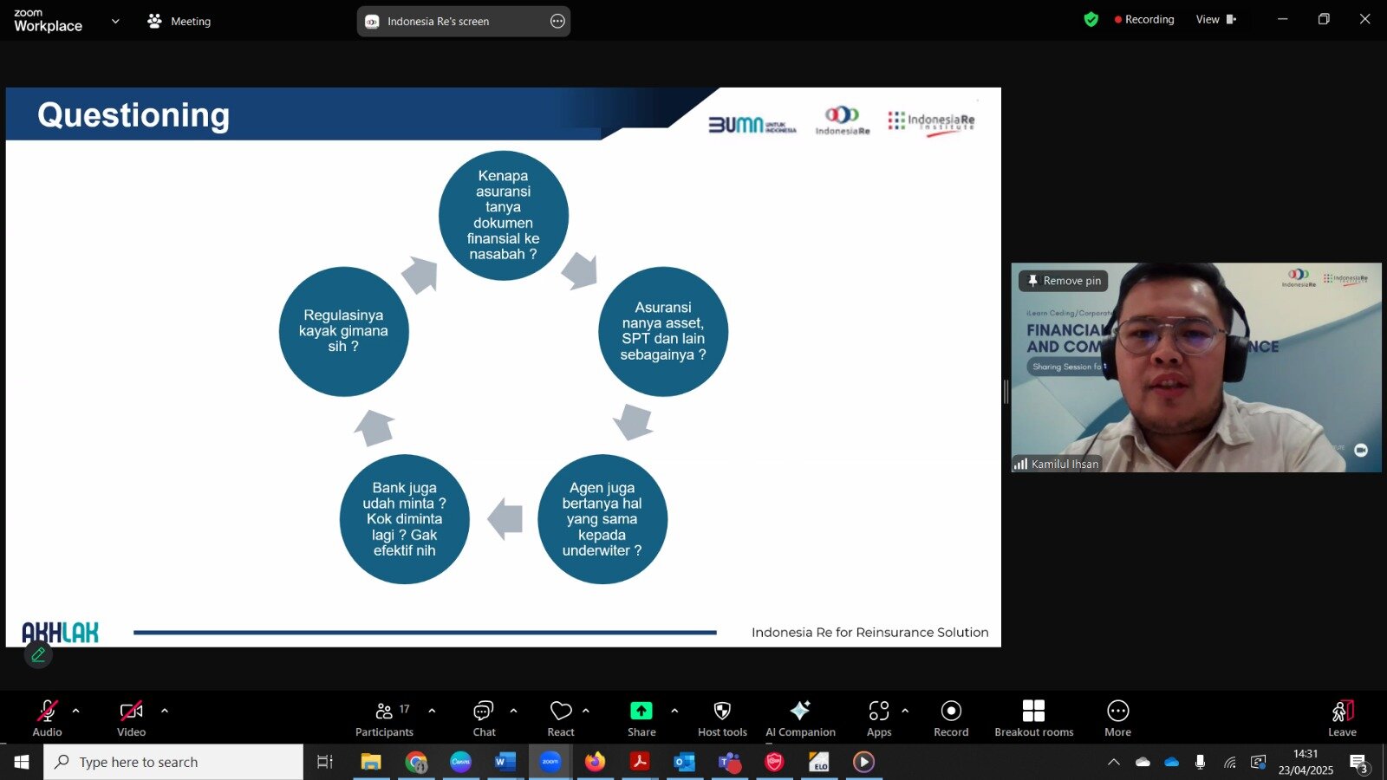Open Wi-Fi network tray icon
1387x780 pixels.
[x=1229, y=762]
